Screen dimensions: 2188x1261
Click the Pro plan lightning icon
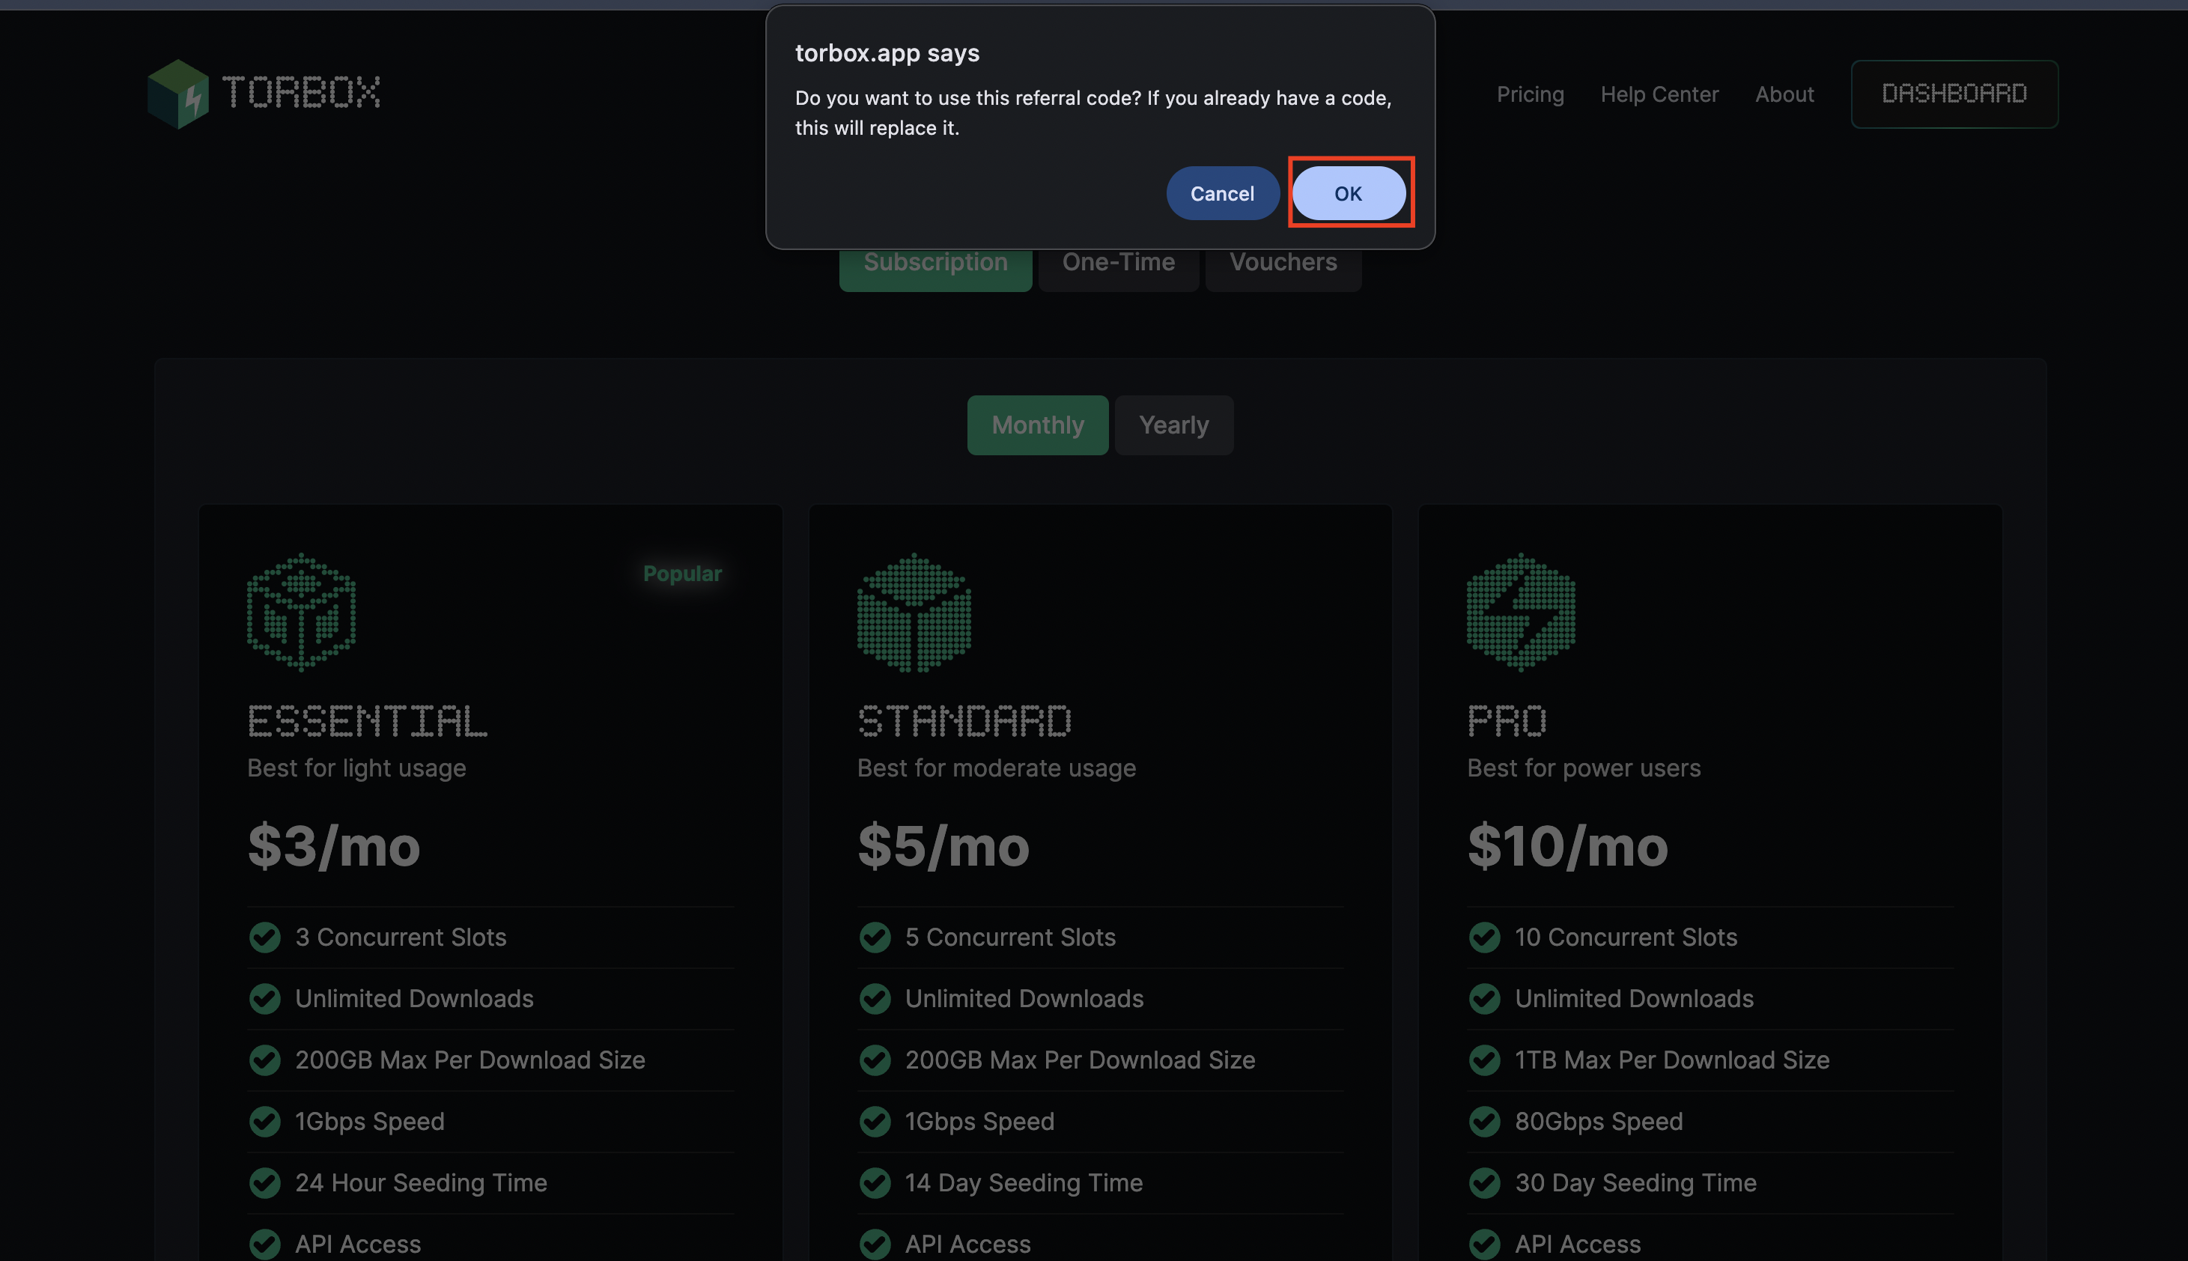click(1520, 613)
